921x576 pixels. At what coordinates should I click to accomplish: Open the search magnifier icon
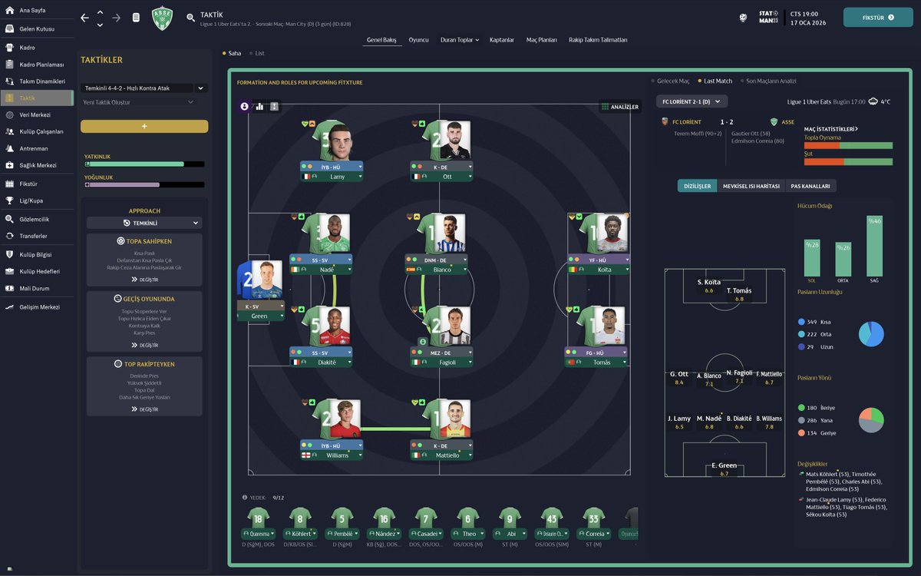tap(190, 18)
